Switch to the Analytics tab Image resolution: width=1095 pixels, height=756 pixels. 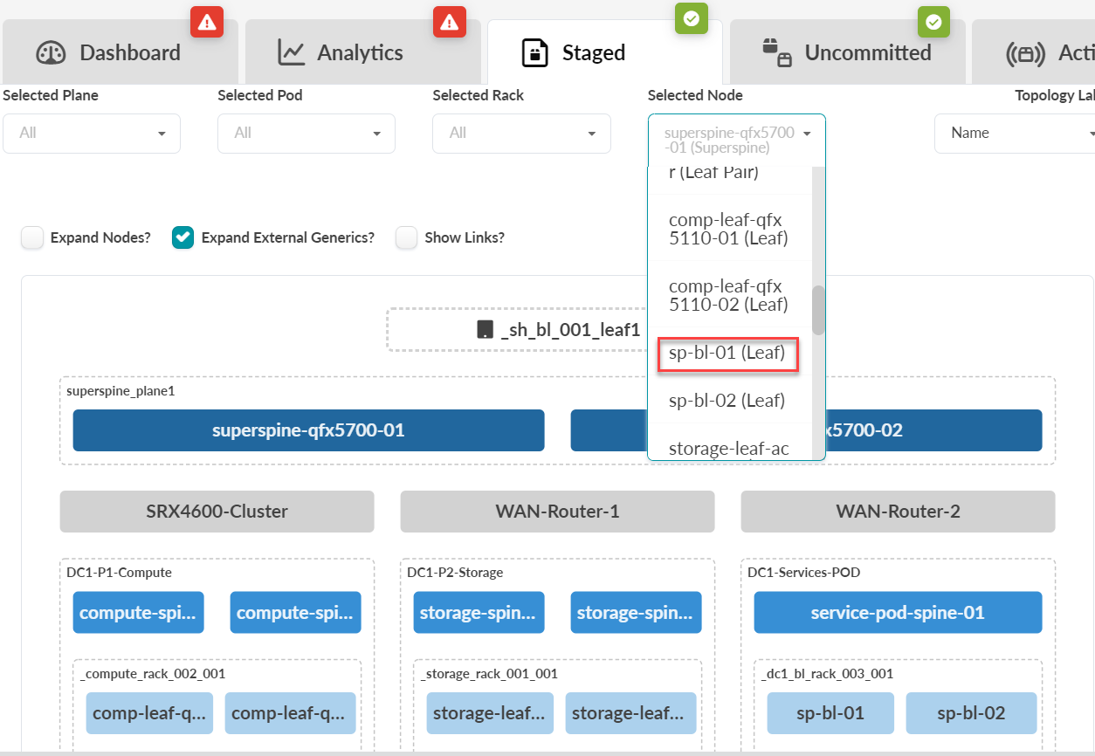[x=362, y=52]
